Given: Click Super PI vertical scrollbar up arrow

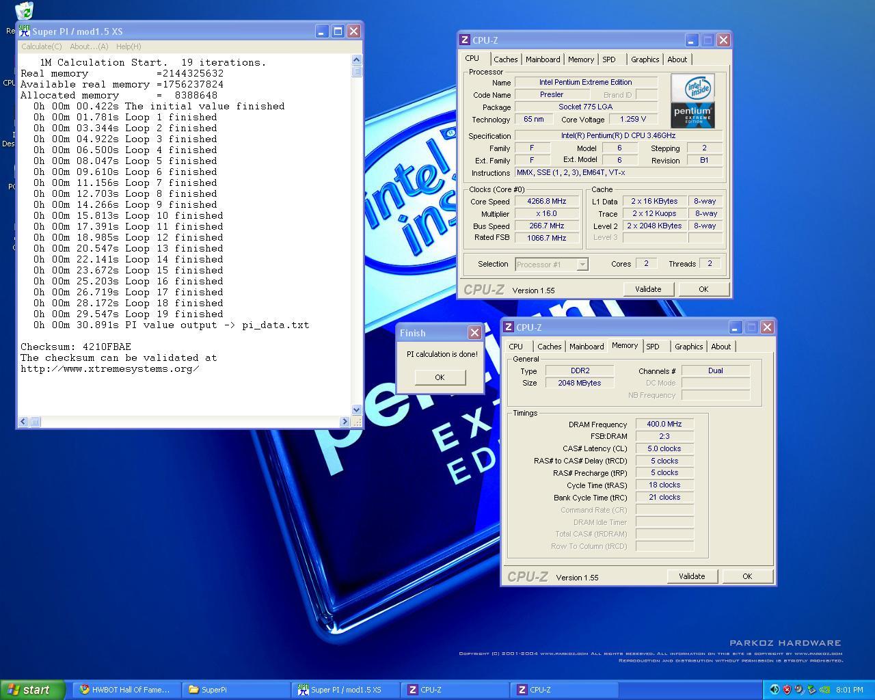Looking at the screenshot, I should pyautogui.click(x=356, y=60).
